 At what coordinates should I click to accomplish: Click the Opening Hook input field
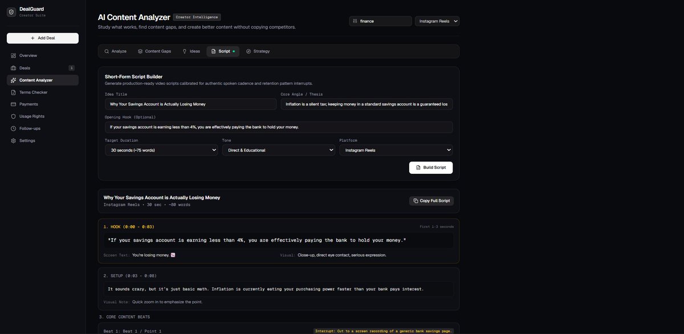[x=279, y=127]
